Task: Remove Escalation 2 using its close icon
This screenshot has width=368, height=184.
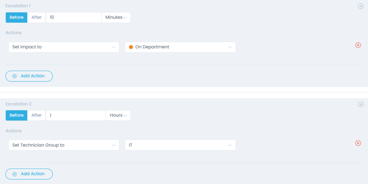Action: pos(361,104)
